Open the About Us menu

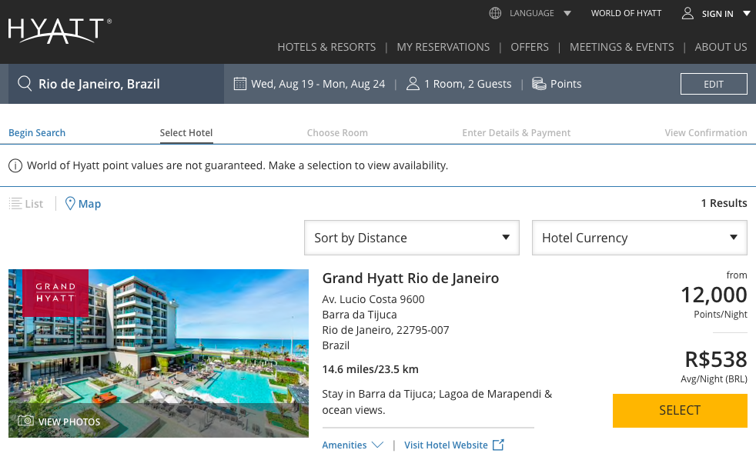[721, 47]
